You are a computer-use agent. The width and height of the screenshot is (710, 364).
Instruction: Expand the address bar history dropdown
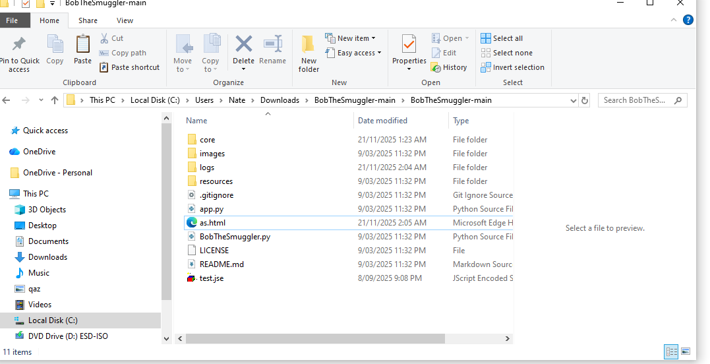573,100
